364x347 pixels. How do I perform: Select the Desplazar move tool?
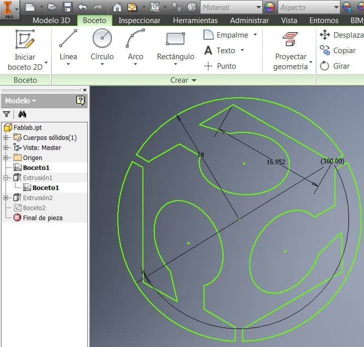341,35
